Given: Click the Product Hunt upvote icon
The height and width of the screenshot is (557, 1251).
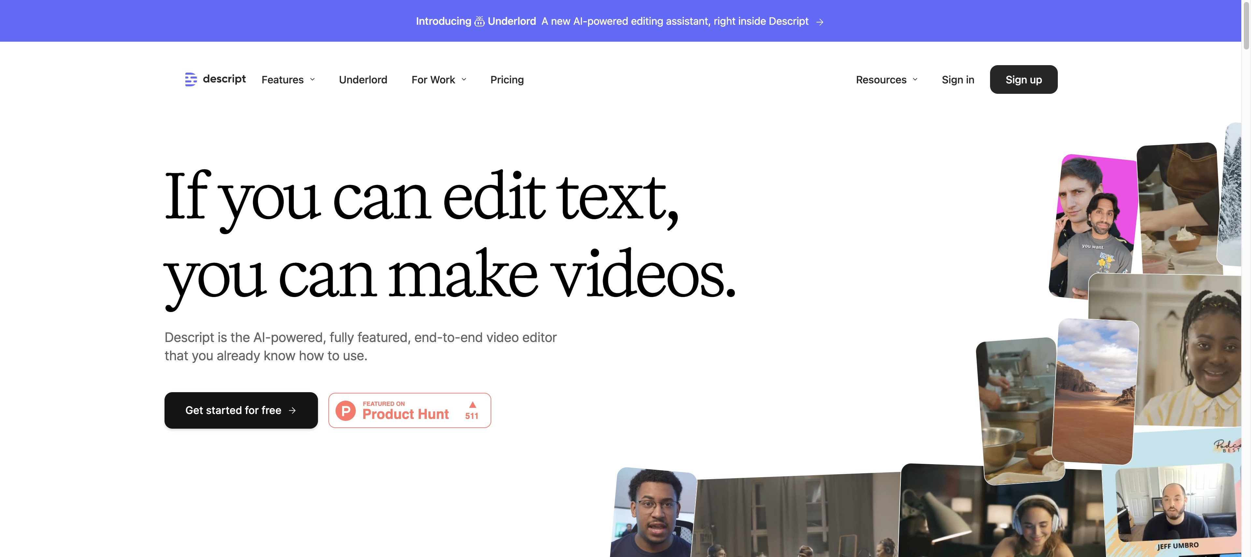Looking at the screenshot, I should (471, 406).
